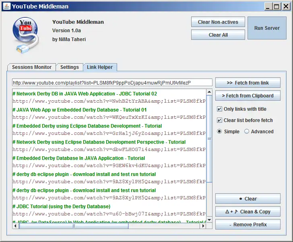
Task: Click the Java icon in title bar
Action: click(x=7, y=6)
